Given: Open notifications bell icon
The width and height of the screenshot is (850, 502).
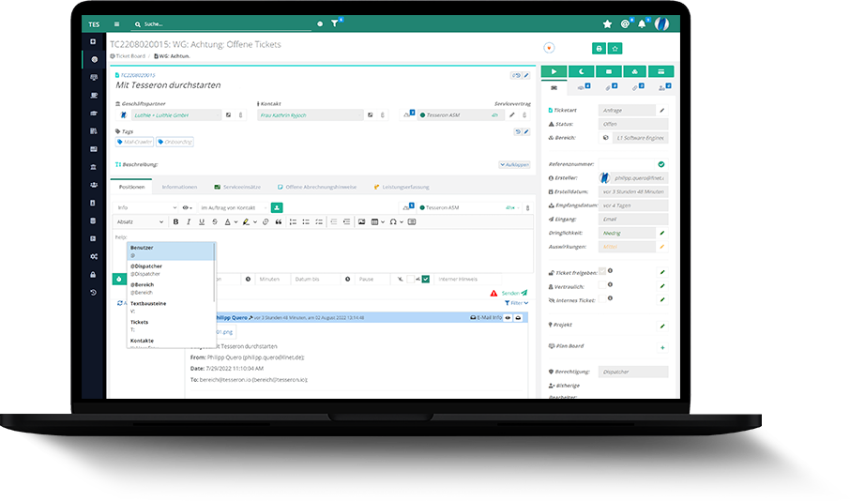Looking at the screenshot, I should [642, 23].
